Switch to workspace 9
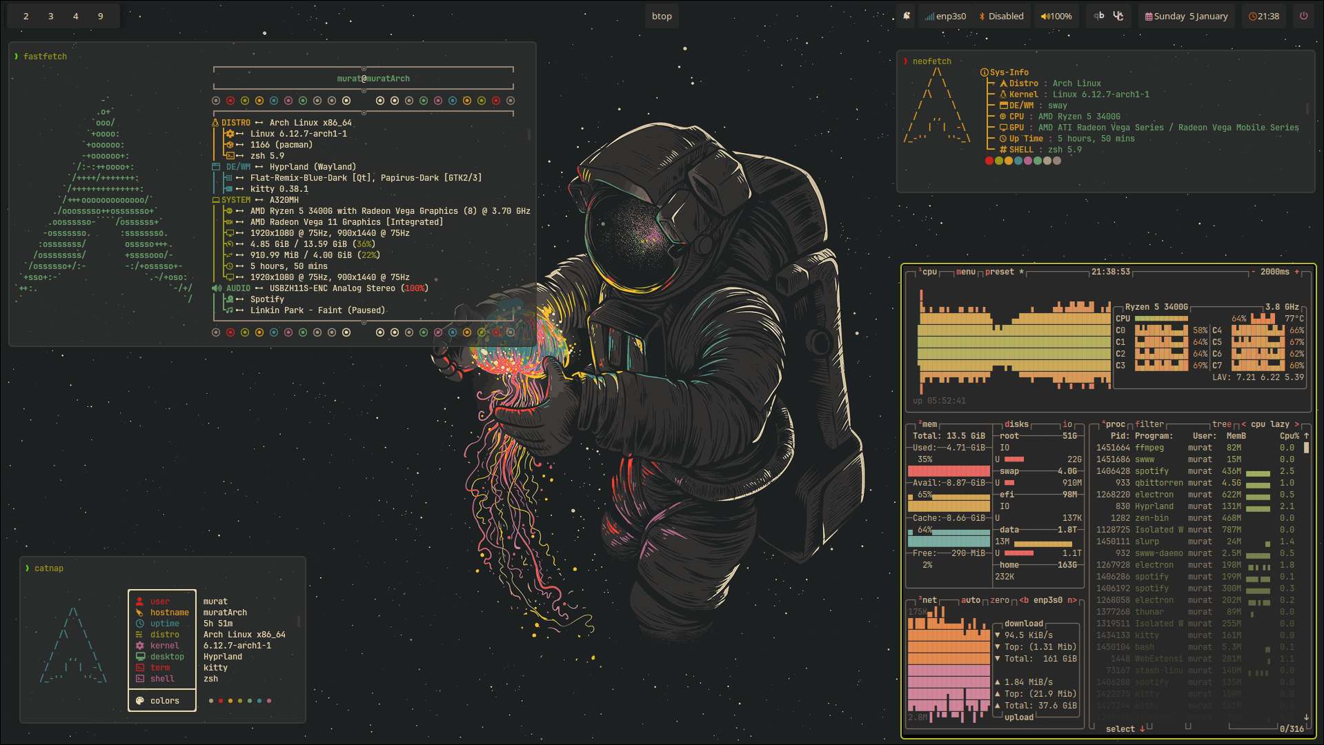This screenshot has height=745, width=1324. (x=101, y=16)
